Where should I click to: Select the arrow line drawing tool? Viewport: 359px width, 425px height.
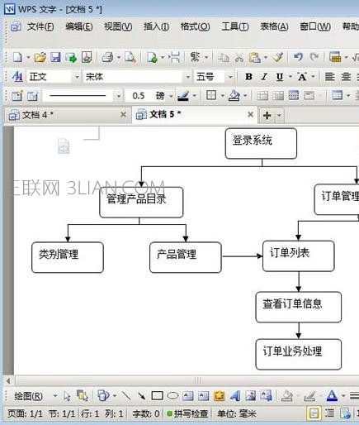tap(141, 396)
